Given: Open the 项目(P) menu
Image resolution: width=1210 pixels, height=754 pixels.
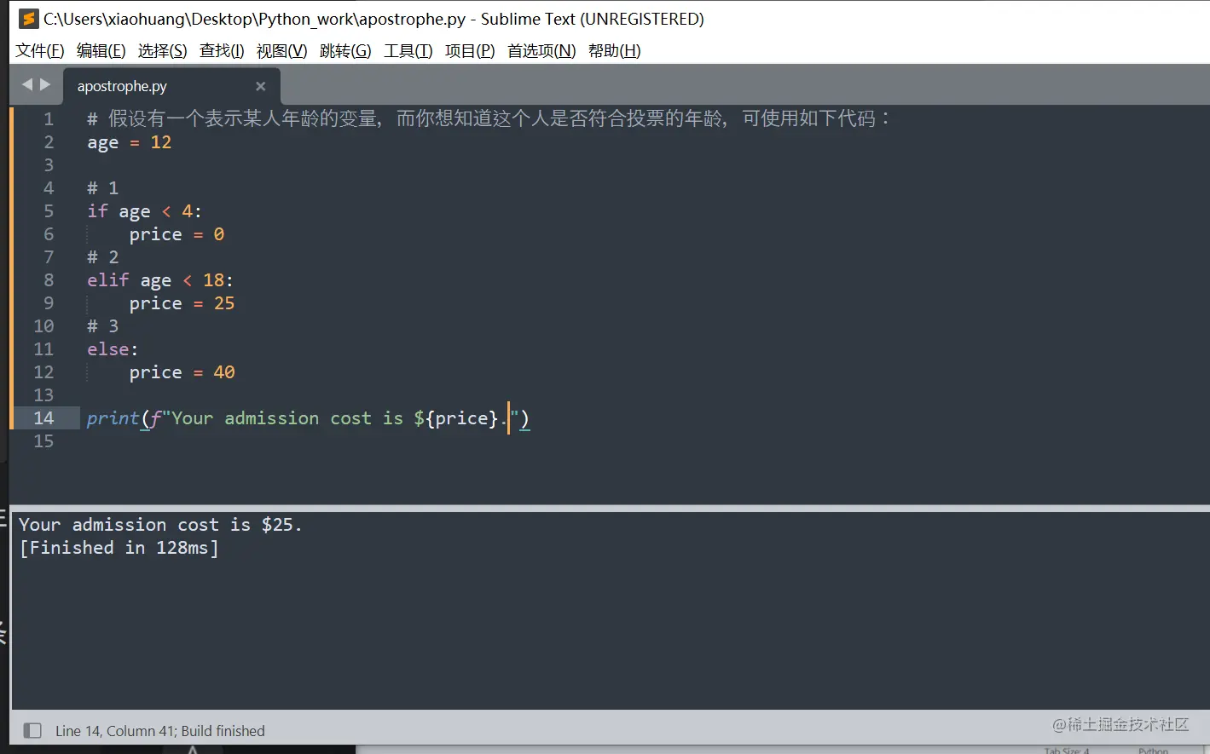Looking at the screenshot, I should click(x=470, y=51).
